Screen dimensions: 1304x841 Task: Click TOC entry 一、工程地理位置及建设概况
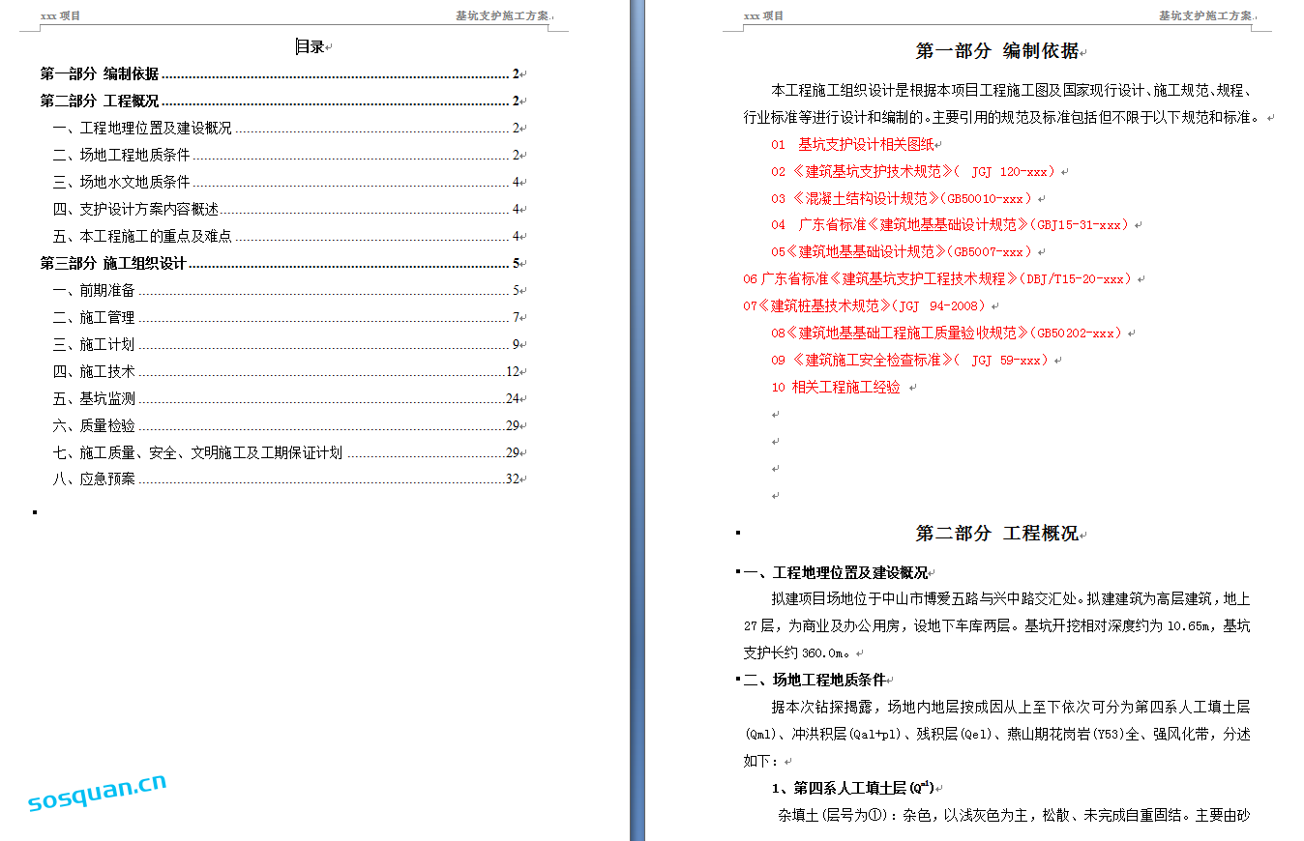click(x=142, y=128)
